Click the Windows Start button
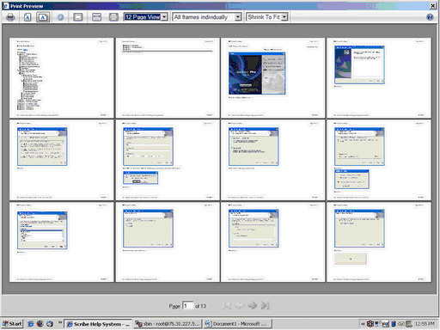Viewport: 440px width, 330px height. click(x=12, y=324)
